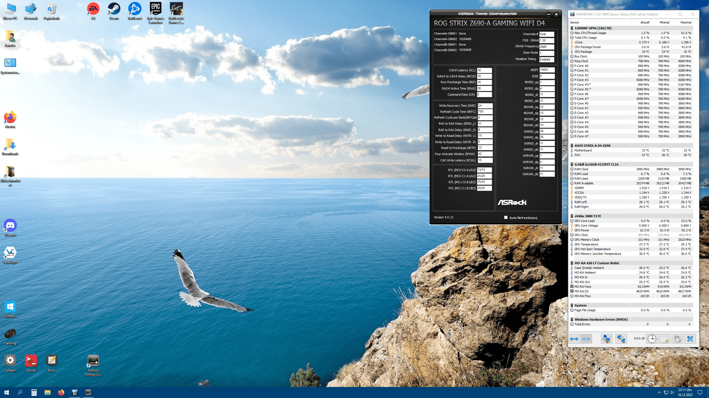This screenshot has height=398, width=709.
Task: Open EA desktop shortcut
Action: point(93,12)
